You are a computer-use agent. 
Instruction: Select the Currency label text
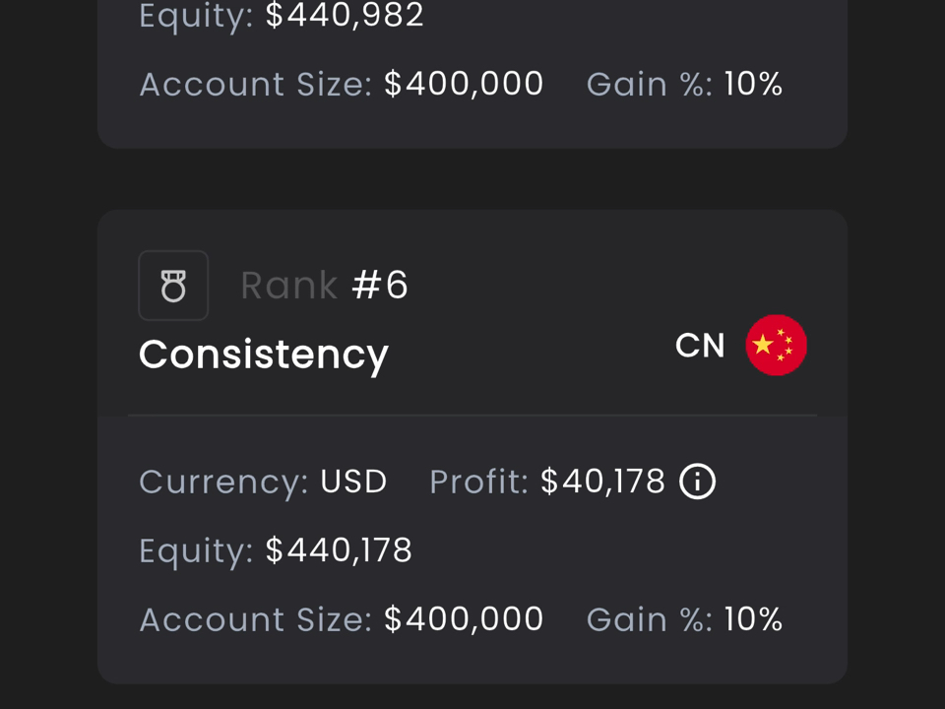coord(223,483)
